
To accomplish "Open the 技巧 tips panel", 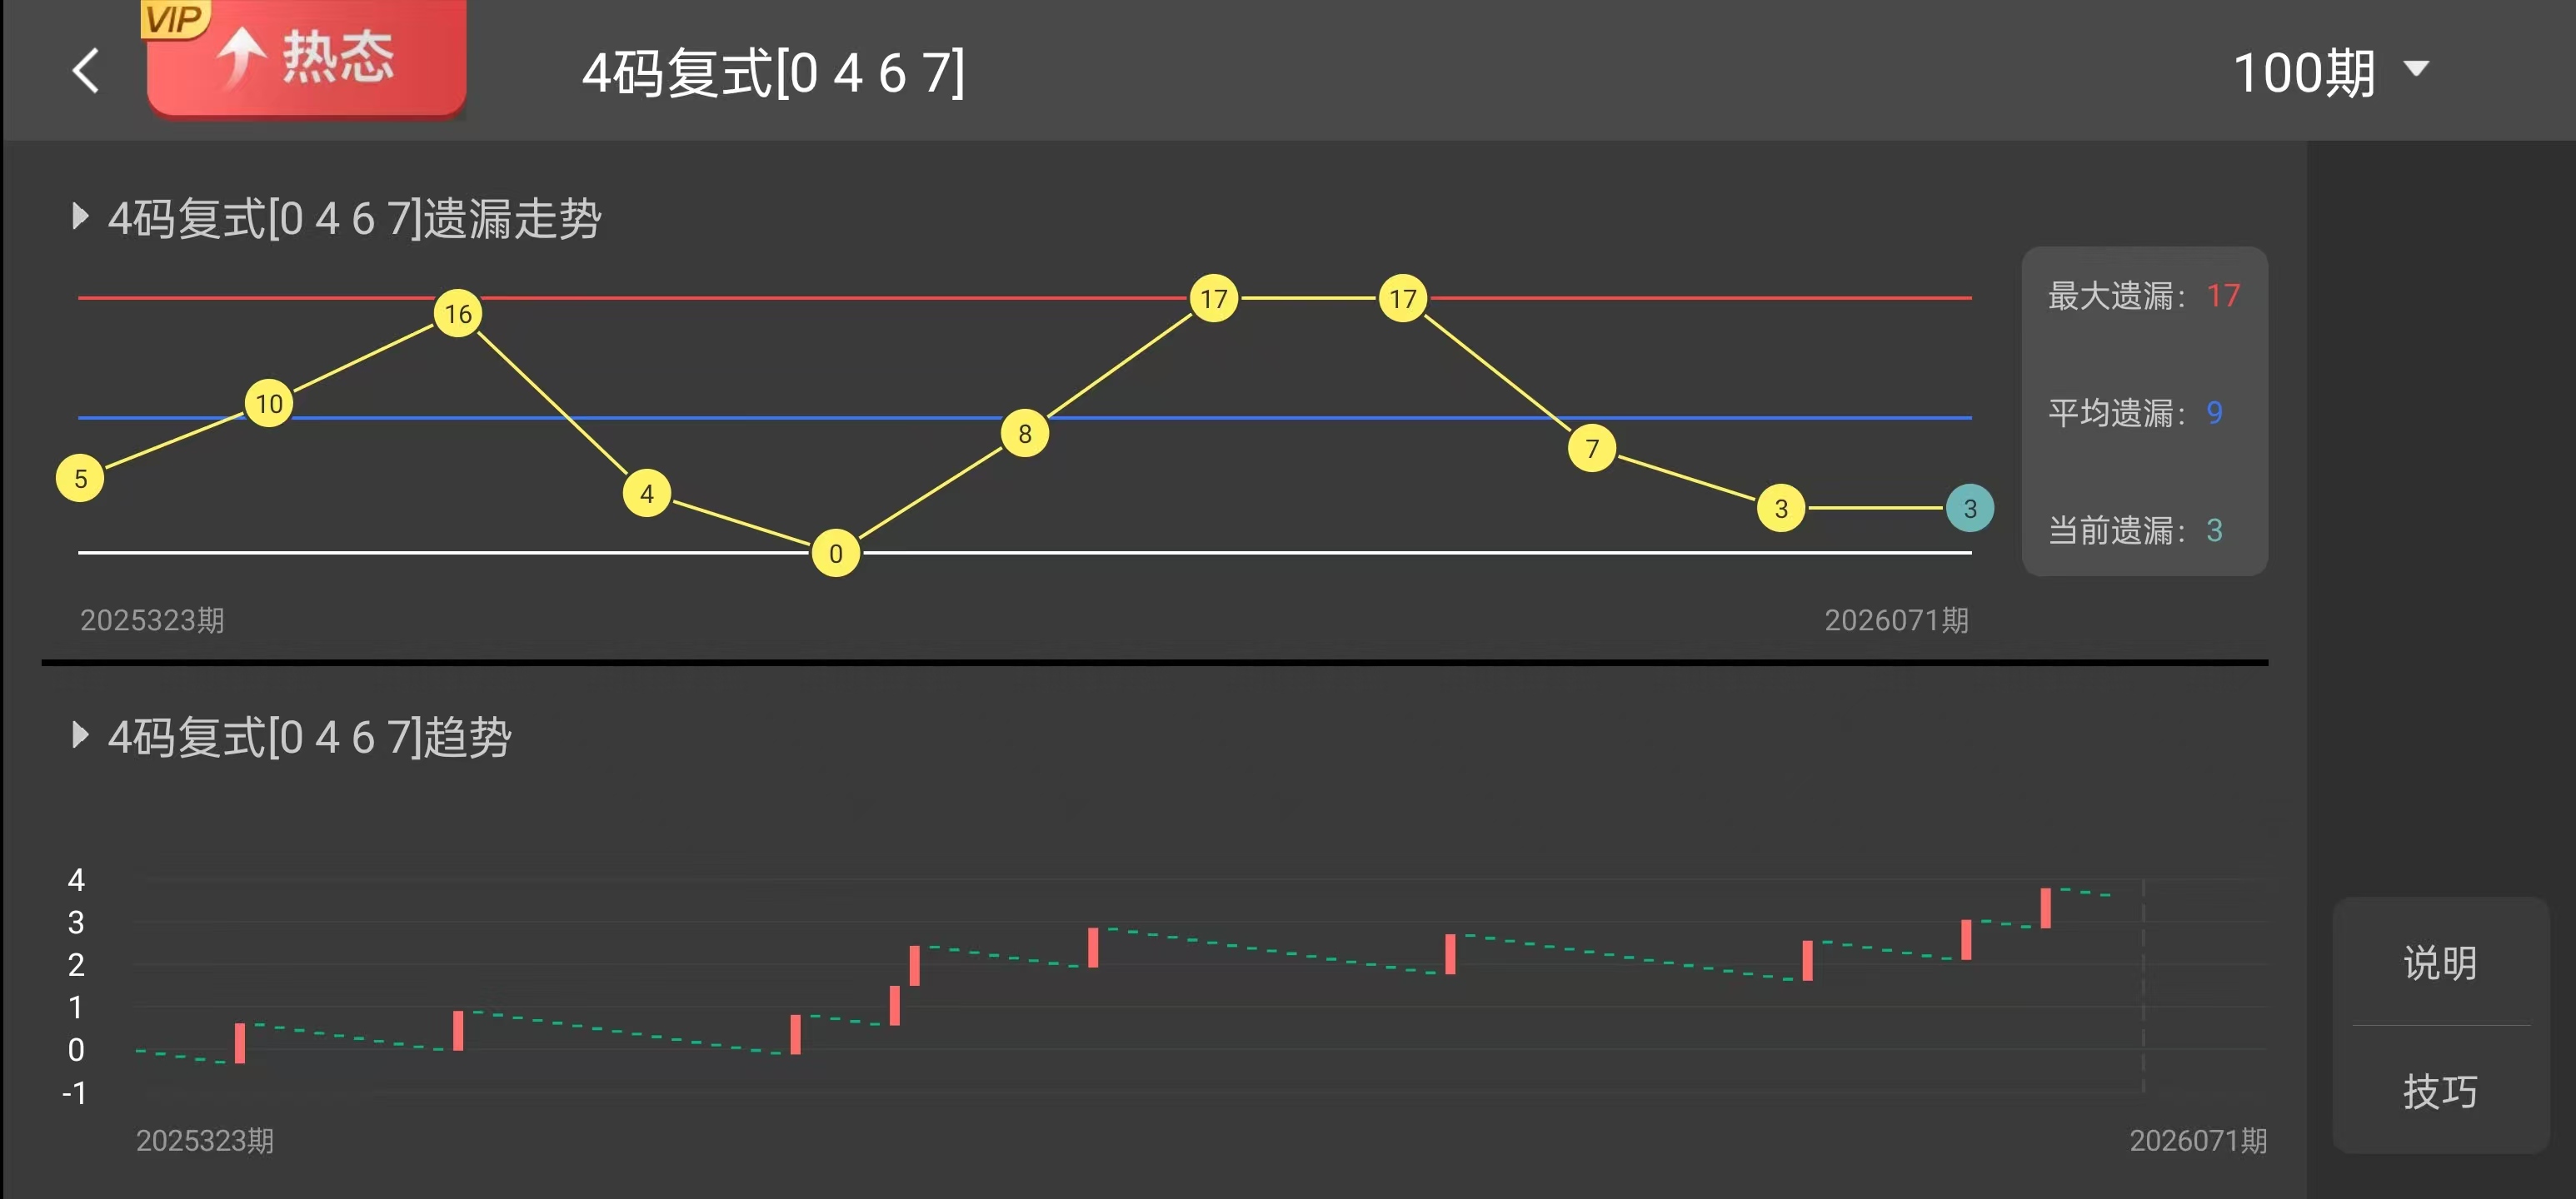I will 2440,1091.
